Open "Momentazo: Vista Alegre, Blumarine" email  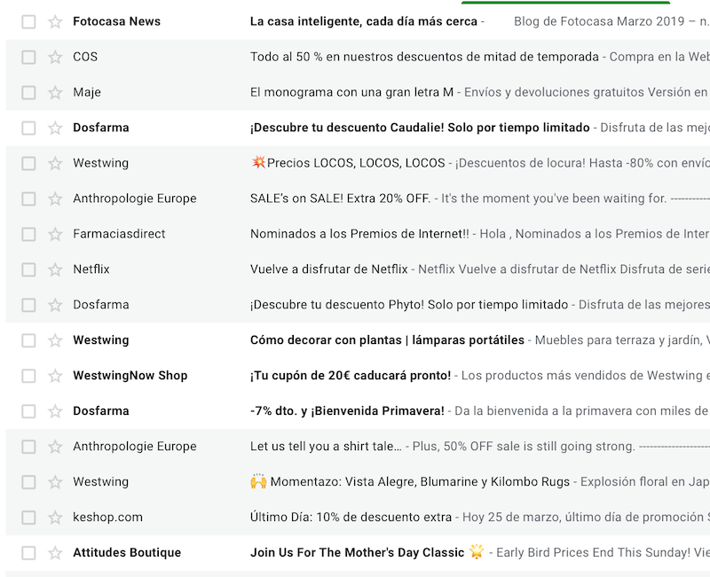[410, 482]
